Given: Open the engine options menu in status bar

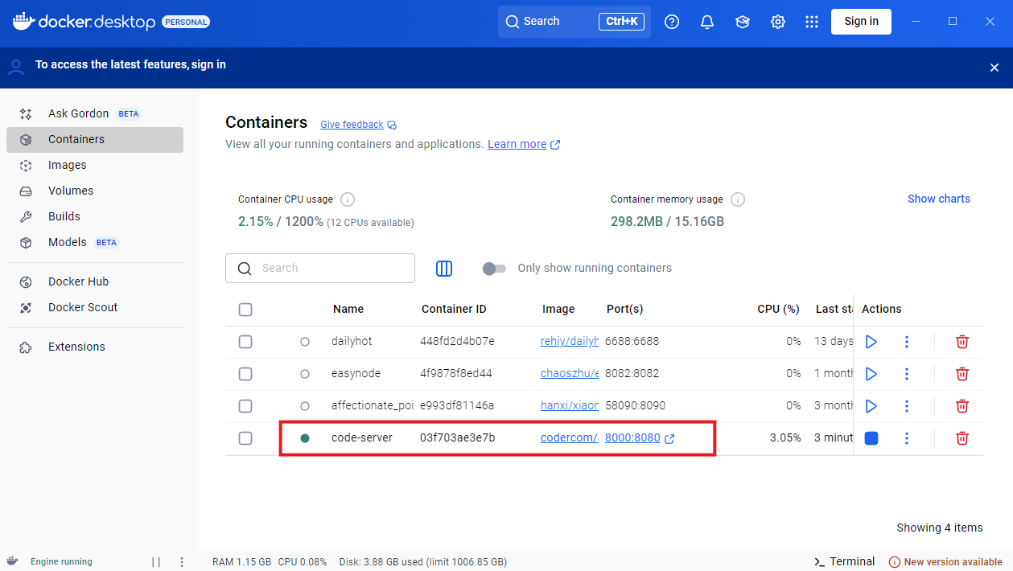Looking at the screenshot, I should click(182, 562).
